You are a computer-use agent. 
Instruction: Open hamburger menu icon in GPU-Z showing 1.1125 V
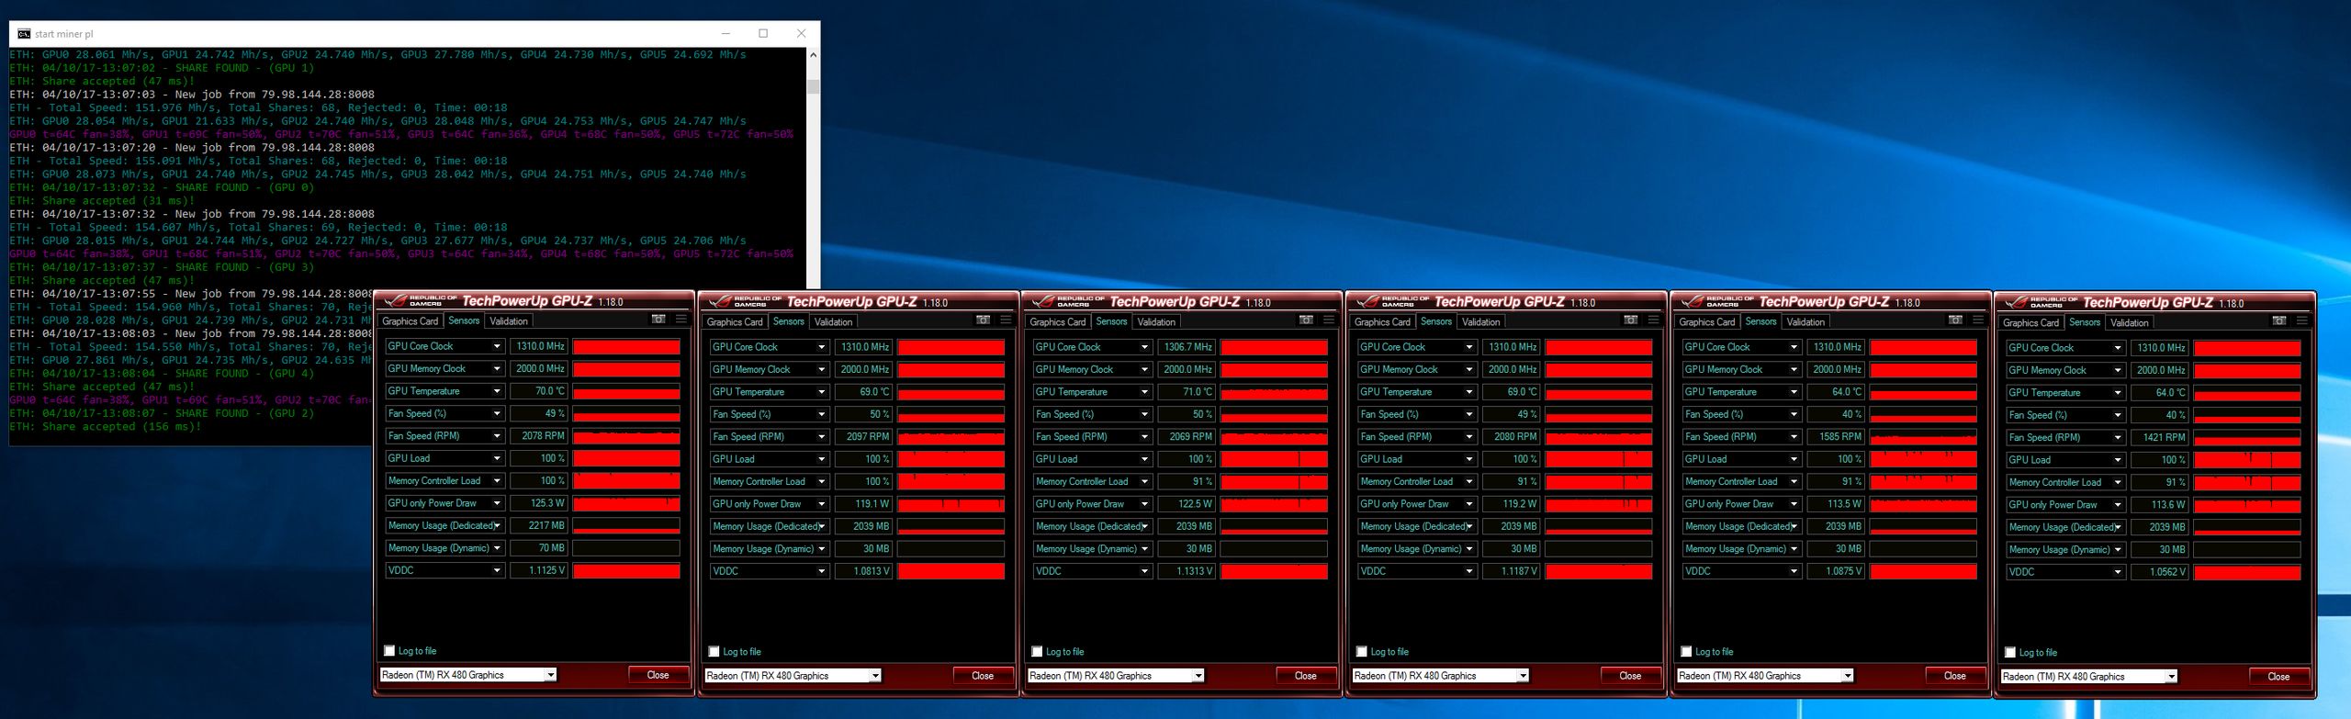[x=681, y=320]
